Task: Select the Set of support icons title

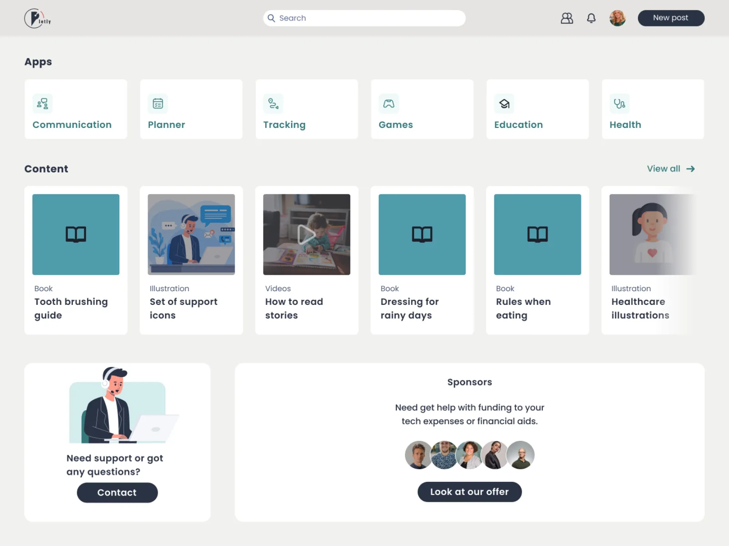Action: tap(184, 308)
